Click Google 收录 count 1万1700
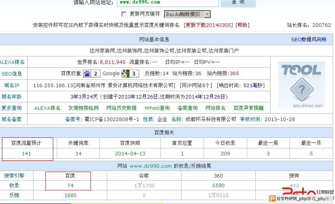The width and height of the screenshot is (335, 204). pyautogui.click(x=144, y=185)
